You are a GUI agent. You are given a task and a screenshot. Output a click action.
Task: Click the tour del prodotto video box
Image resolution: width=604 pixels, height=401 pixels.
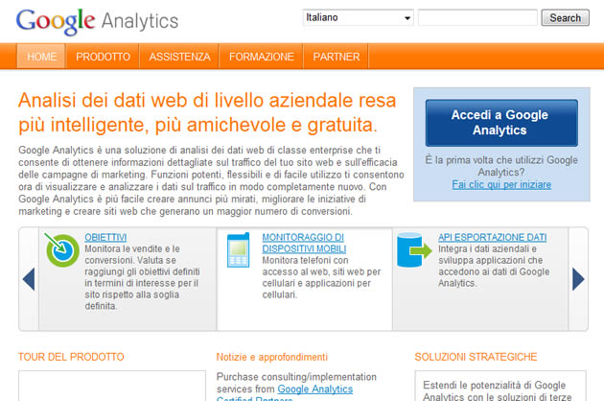112,386
